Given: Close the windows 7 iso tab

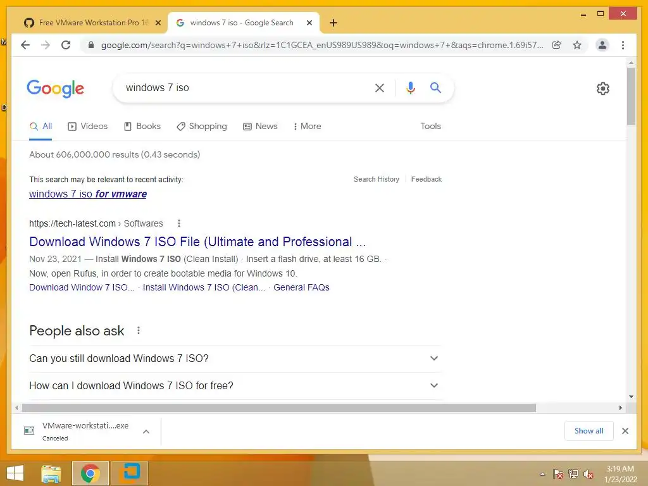Looking at the screenshot, I should tap(309, 23).
